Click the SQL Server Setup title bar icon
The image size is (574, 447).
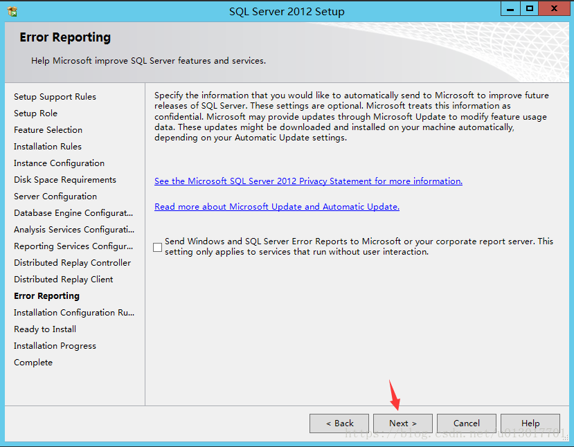click(x=12, y=11)
